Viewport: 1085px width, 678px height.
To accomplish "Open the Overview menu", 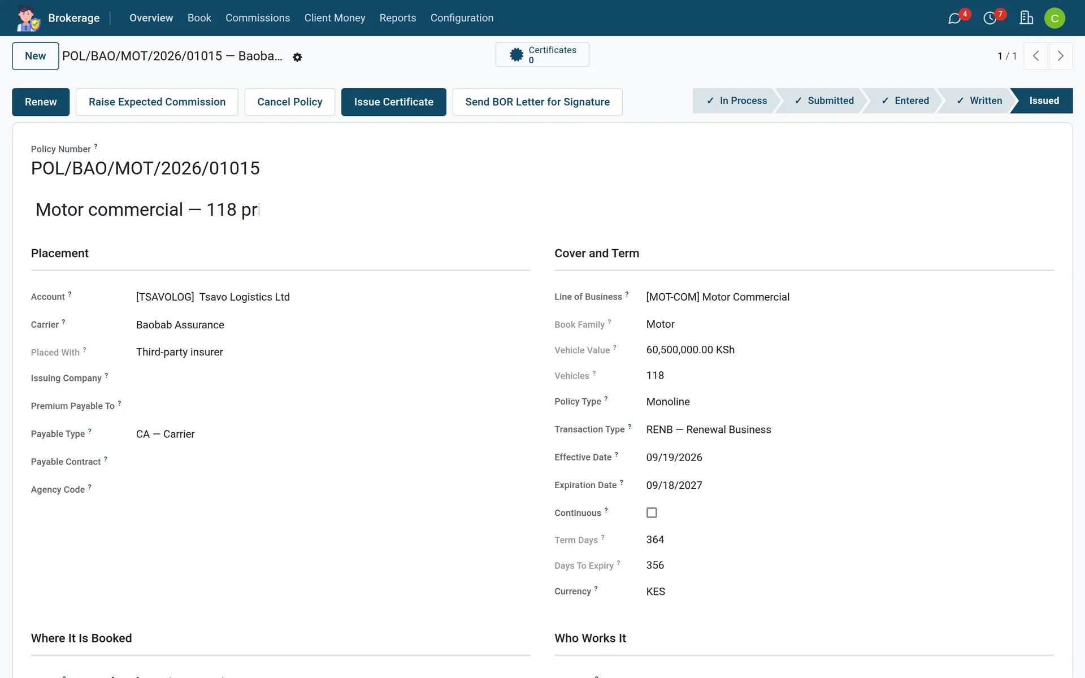I will [151, 18].
